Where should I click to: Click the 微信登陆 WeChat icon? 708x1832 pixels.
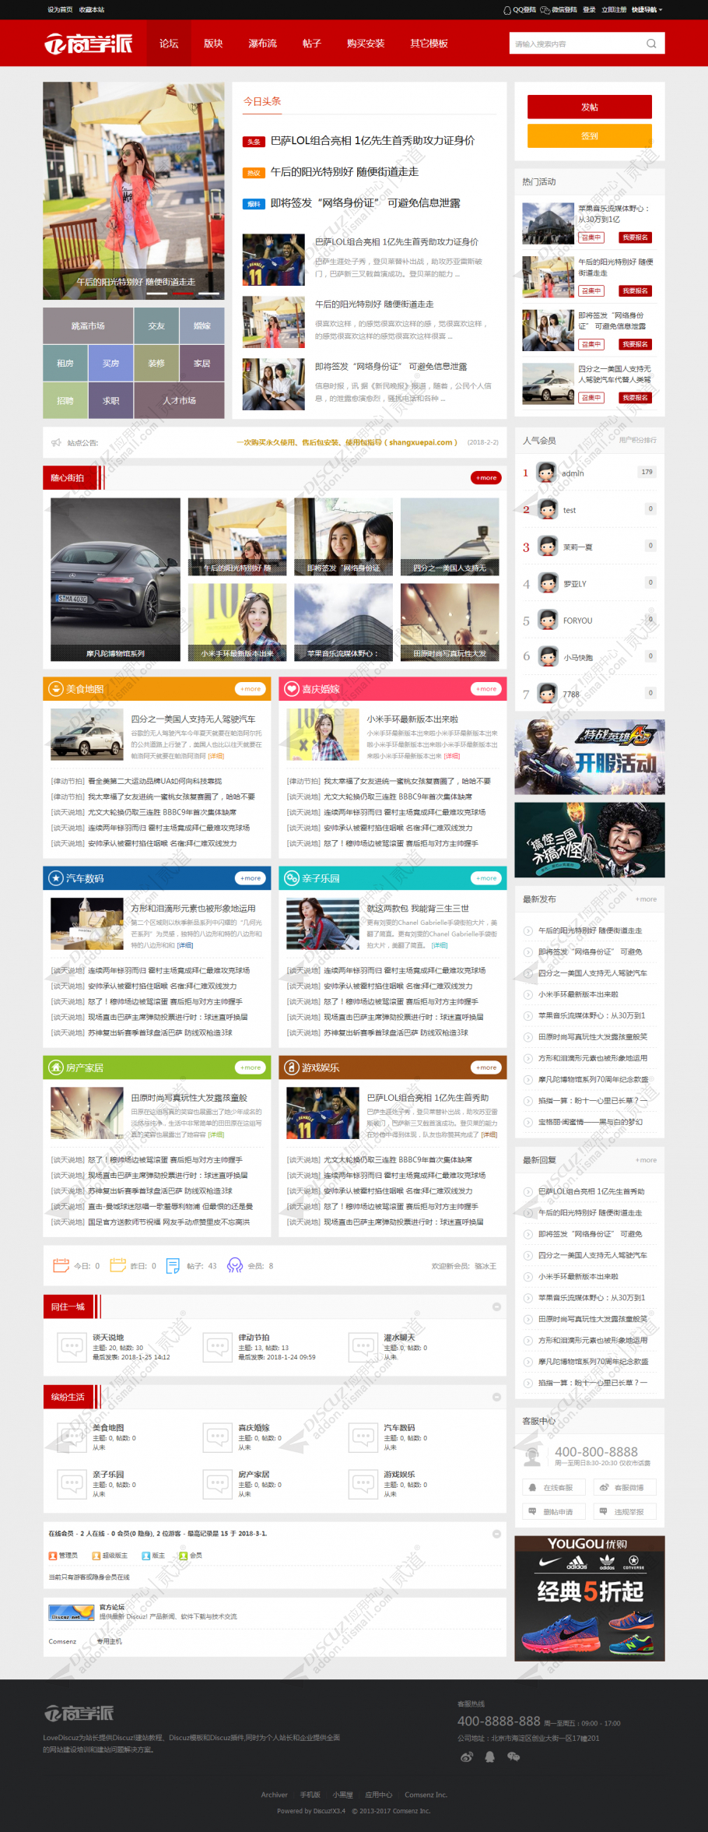[x=545, y=10]
